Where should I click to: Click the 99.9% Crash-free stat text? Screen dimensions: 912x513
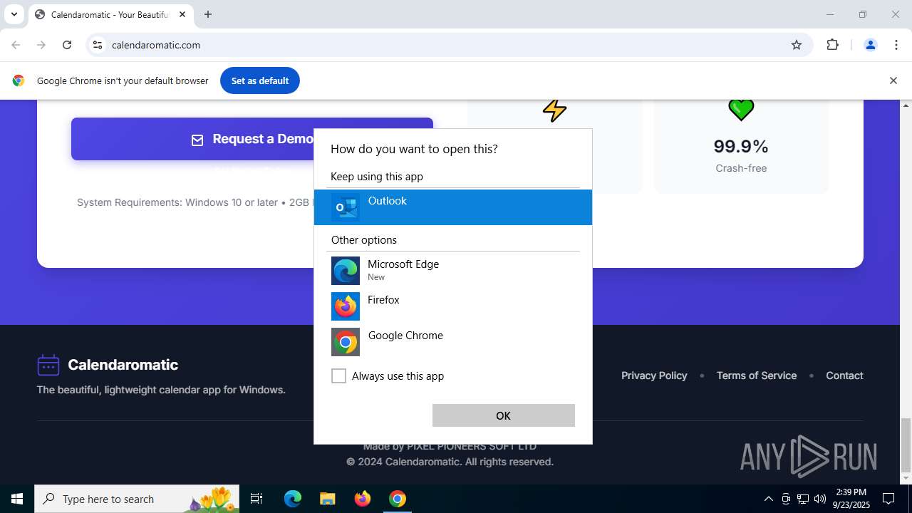741,155
